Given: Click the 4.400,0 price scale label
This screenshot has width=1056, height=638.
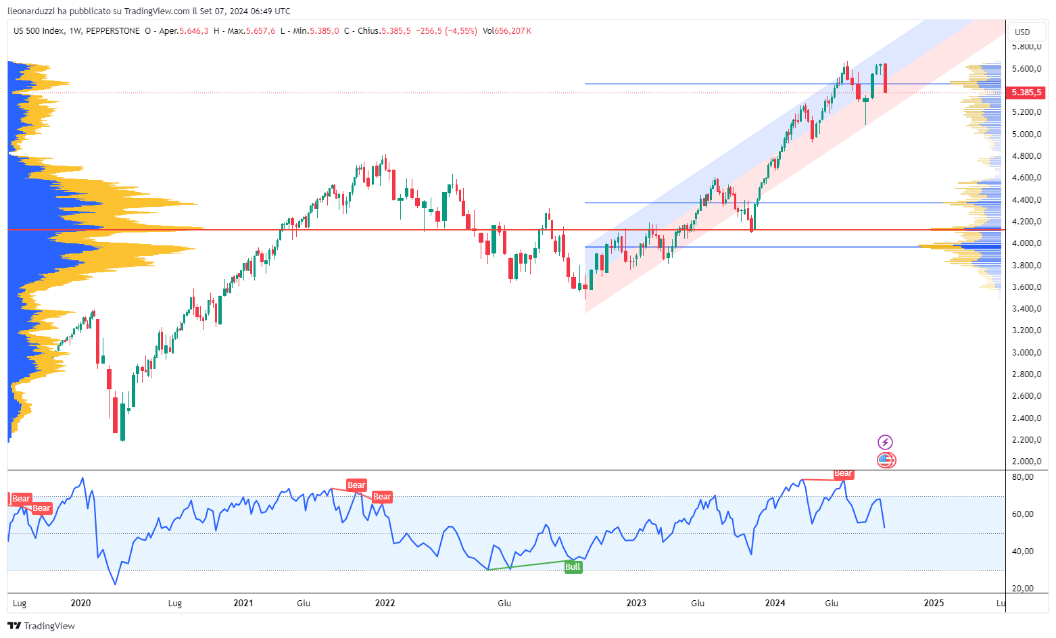Looking at the screenshot, I should point(1026,200).
